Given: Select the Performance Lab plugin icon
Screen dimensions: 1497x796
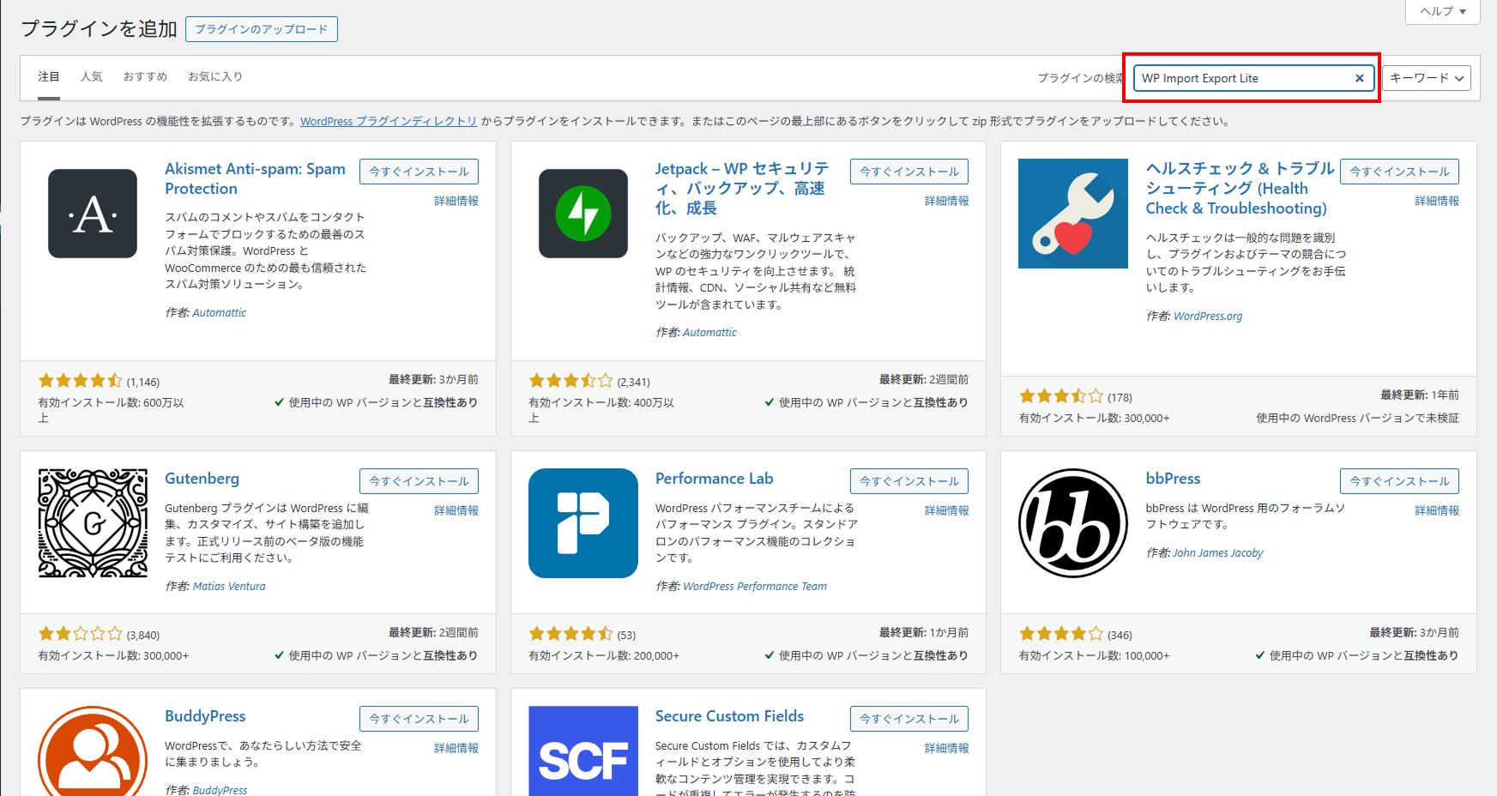Looking at the screenshot, I should pos(583,523).
